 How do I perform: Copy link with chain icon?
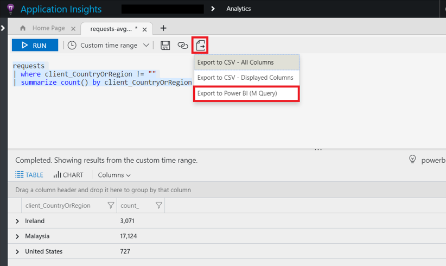coord(183,45)
